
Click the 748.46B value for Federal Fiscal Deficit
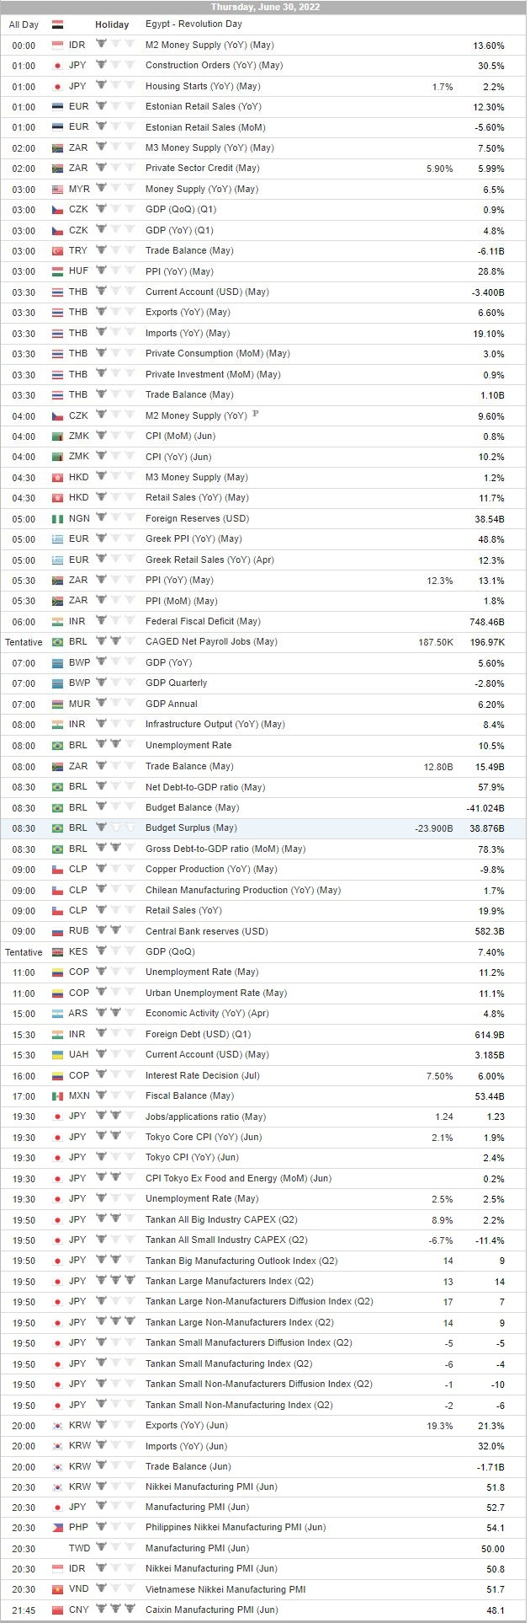coord(487,622)
